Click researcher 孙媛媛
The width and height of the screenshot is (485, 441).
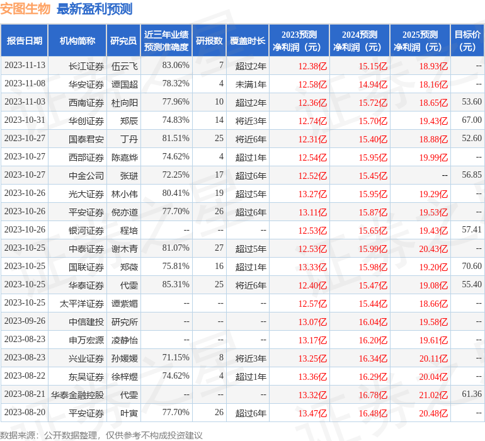124,358
